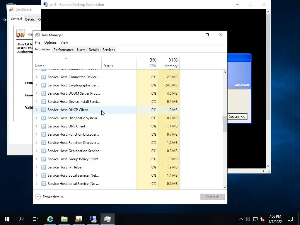The width and height of the screenshot is (300, 225).
Task: Switch to Details tab in Task Manager
Action: click(x=94, y=50)
